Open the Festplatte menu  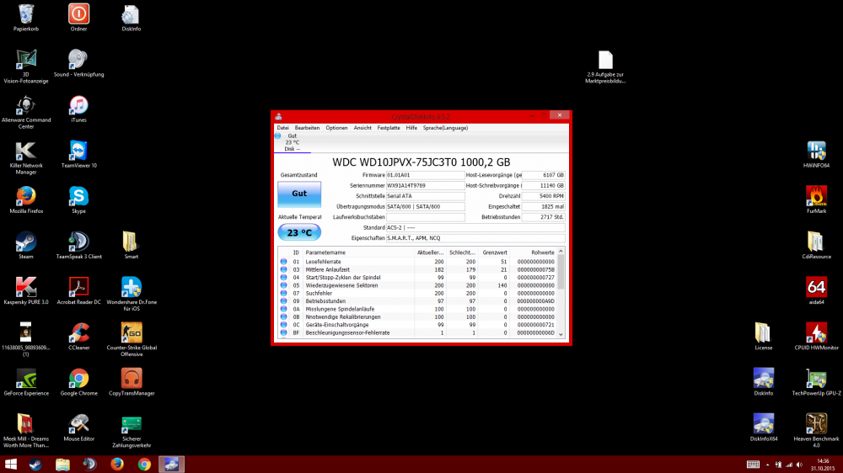389,128
